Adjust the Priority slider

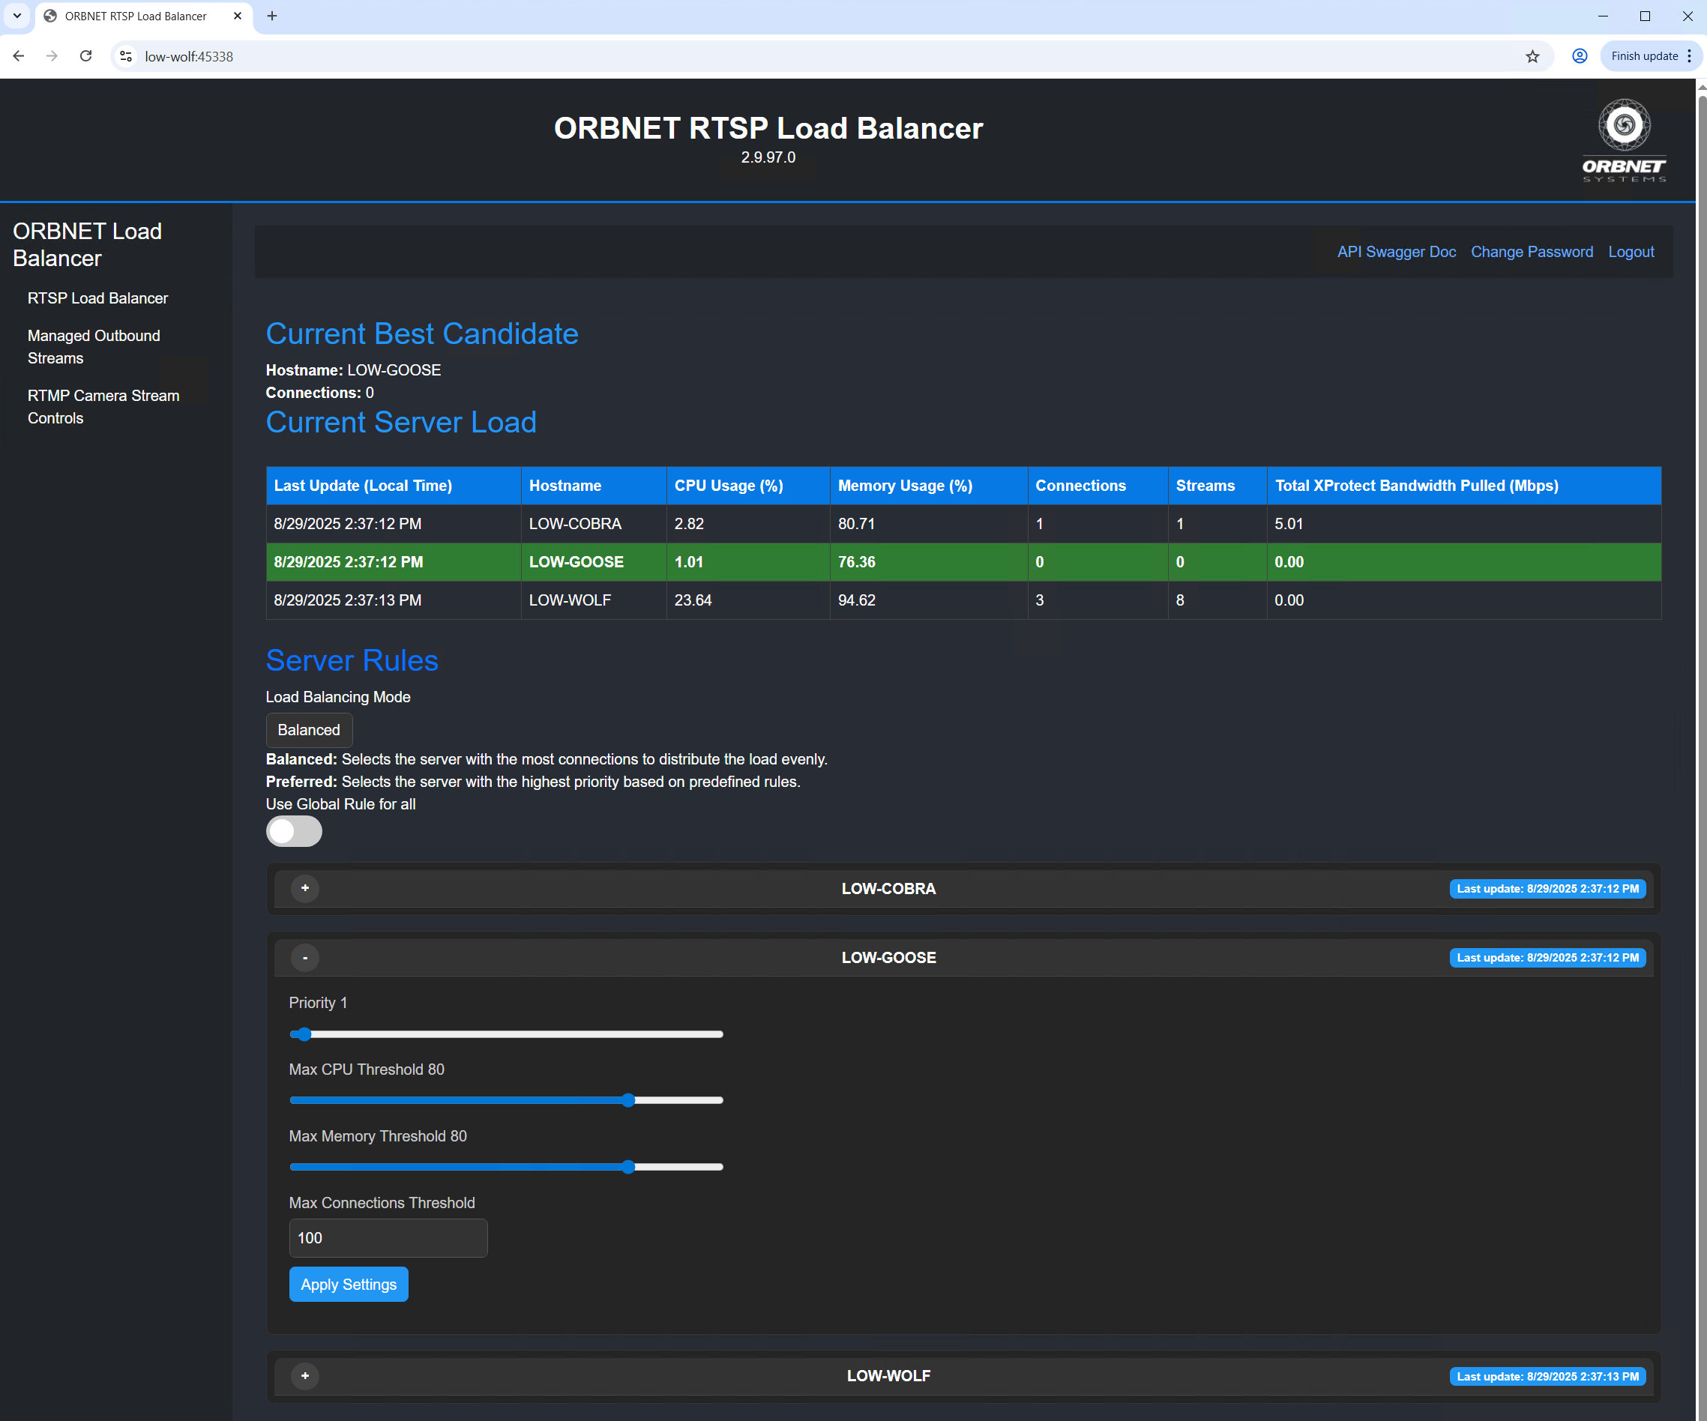click(507, 1034)
